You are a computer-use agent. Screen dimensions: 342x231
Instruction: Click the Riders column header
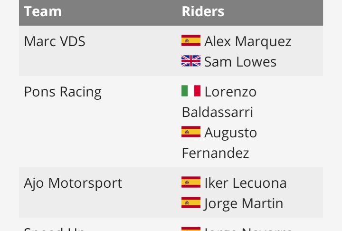tap(203, 11)
